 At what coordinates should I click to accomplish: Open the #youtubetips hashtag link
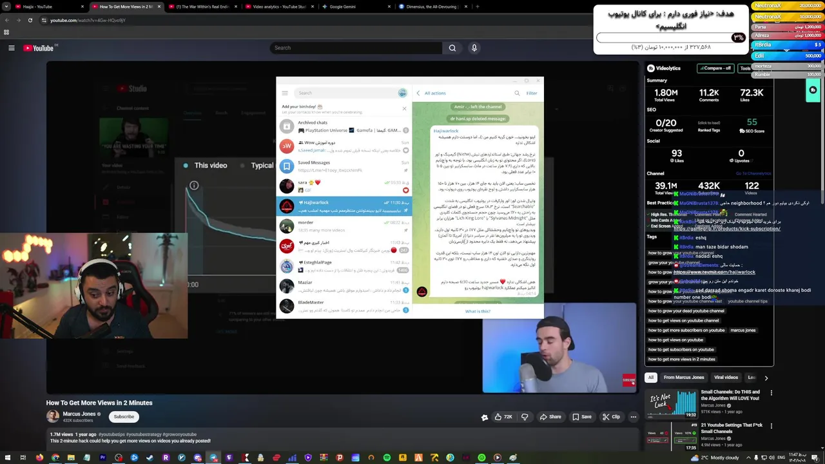112,434
